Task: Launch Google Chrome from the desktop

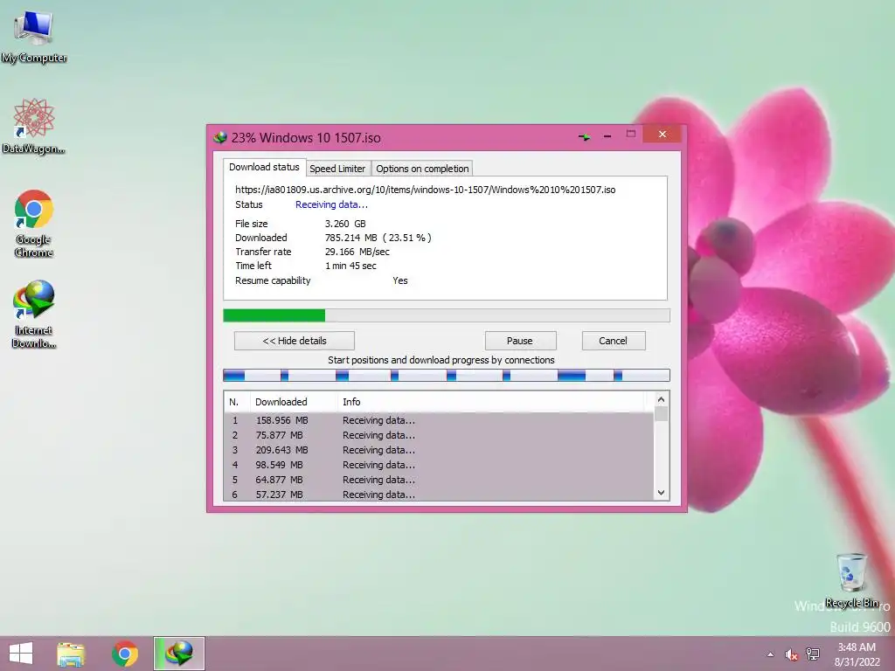Action: [34, 223]
